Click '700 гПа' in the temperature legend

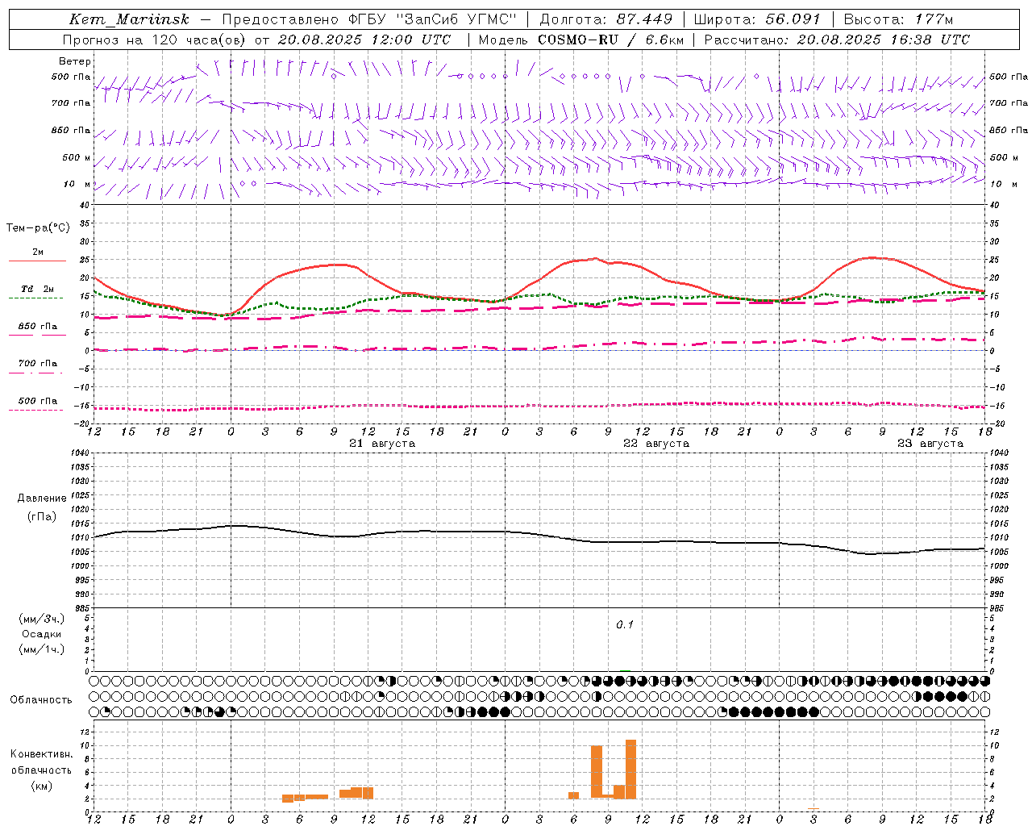tap(37, 364)
